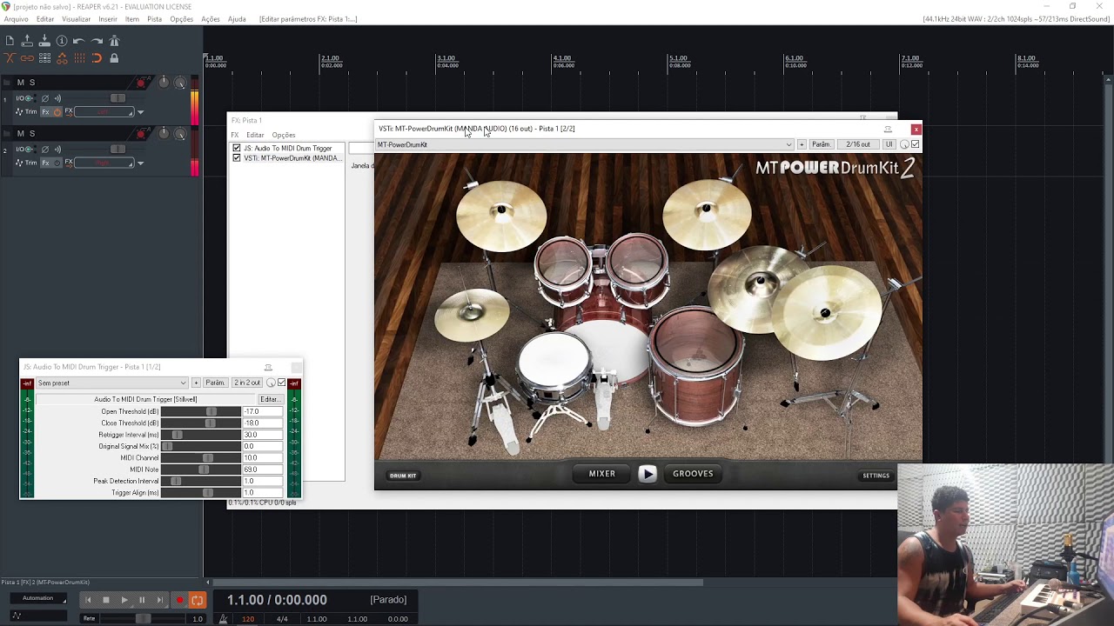1114x626 pixels.
Task: Click the metronome icon in transport bar
Action: [224, 618]
